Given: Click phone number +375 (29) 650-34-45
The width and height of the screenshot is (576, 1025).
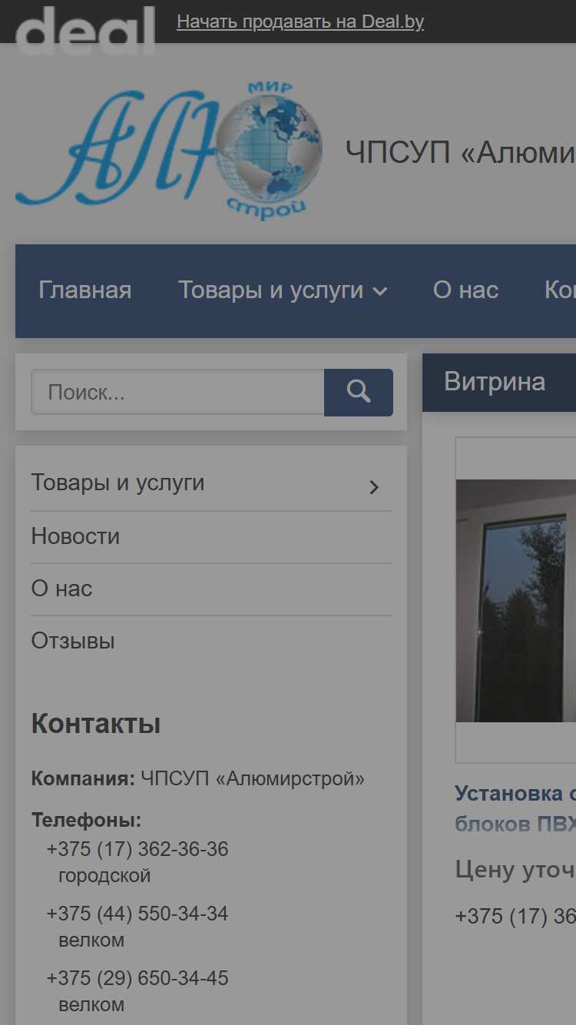Looking at the screenshot, I should [137, 979].
